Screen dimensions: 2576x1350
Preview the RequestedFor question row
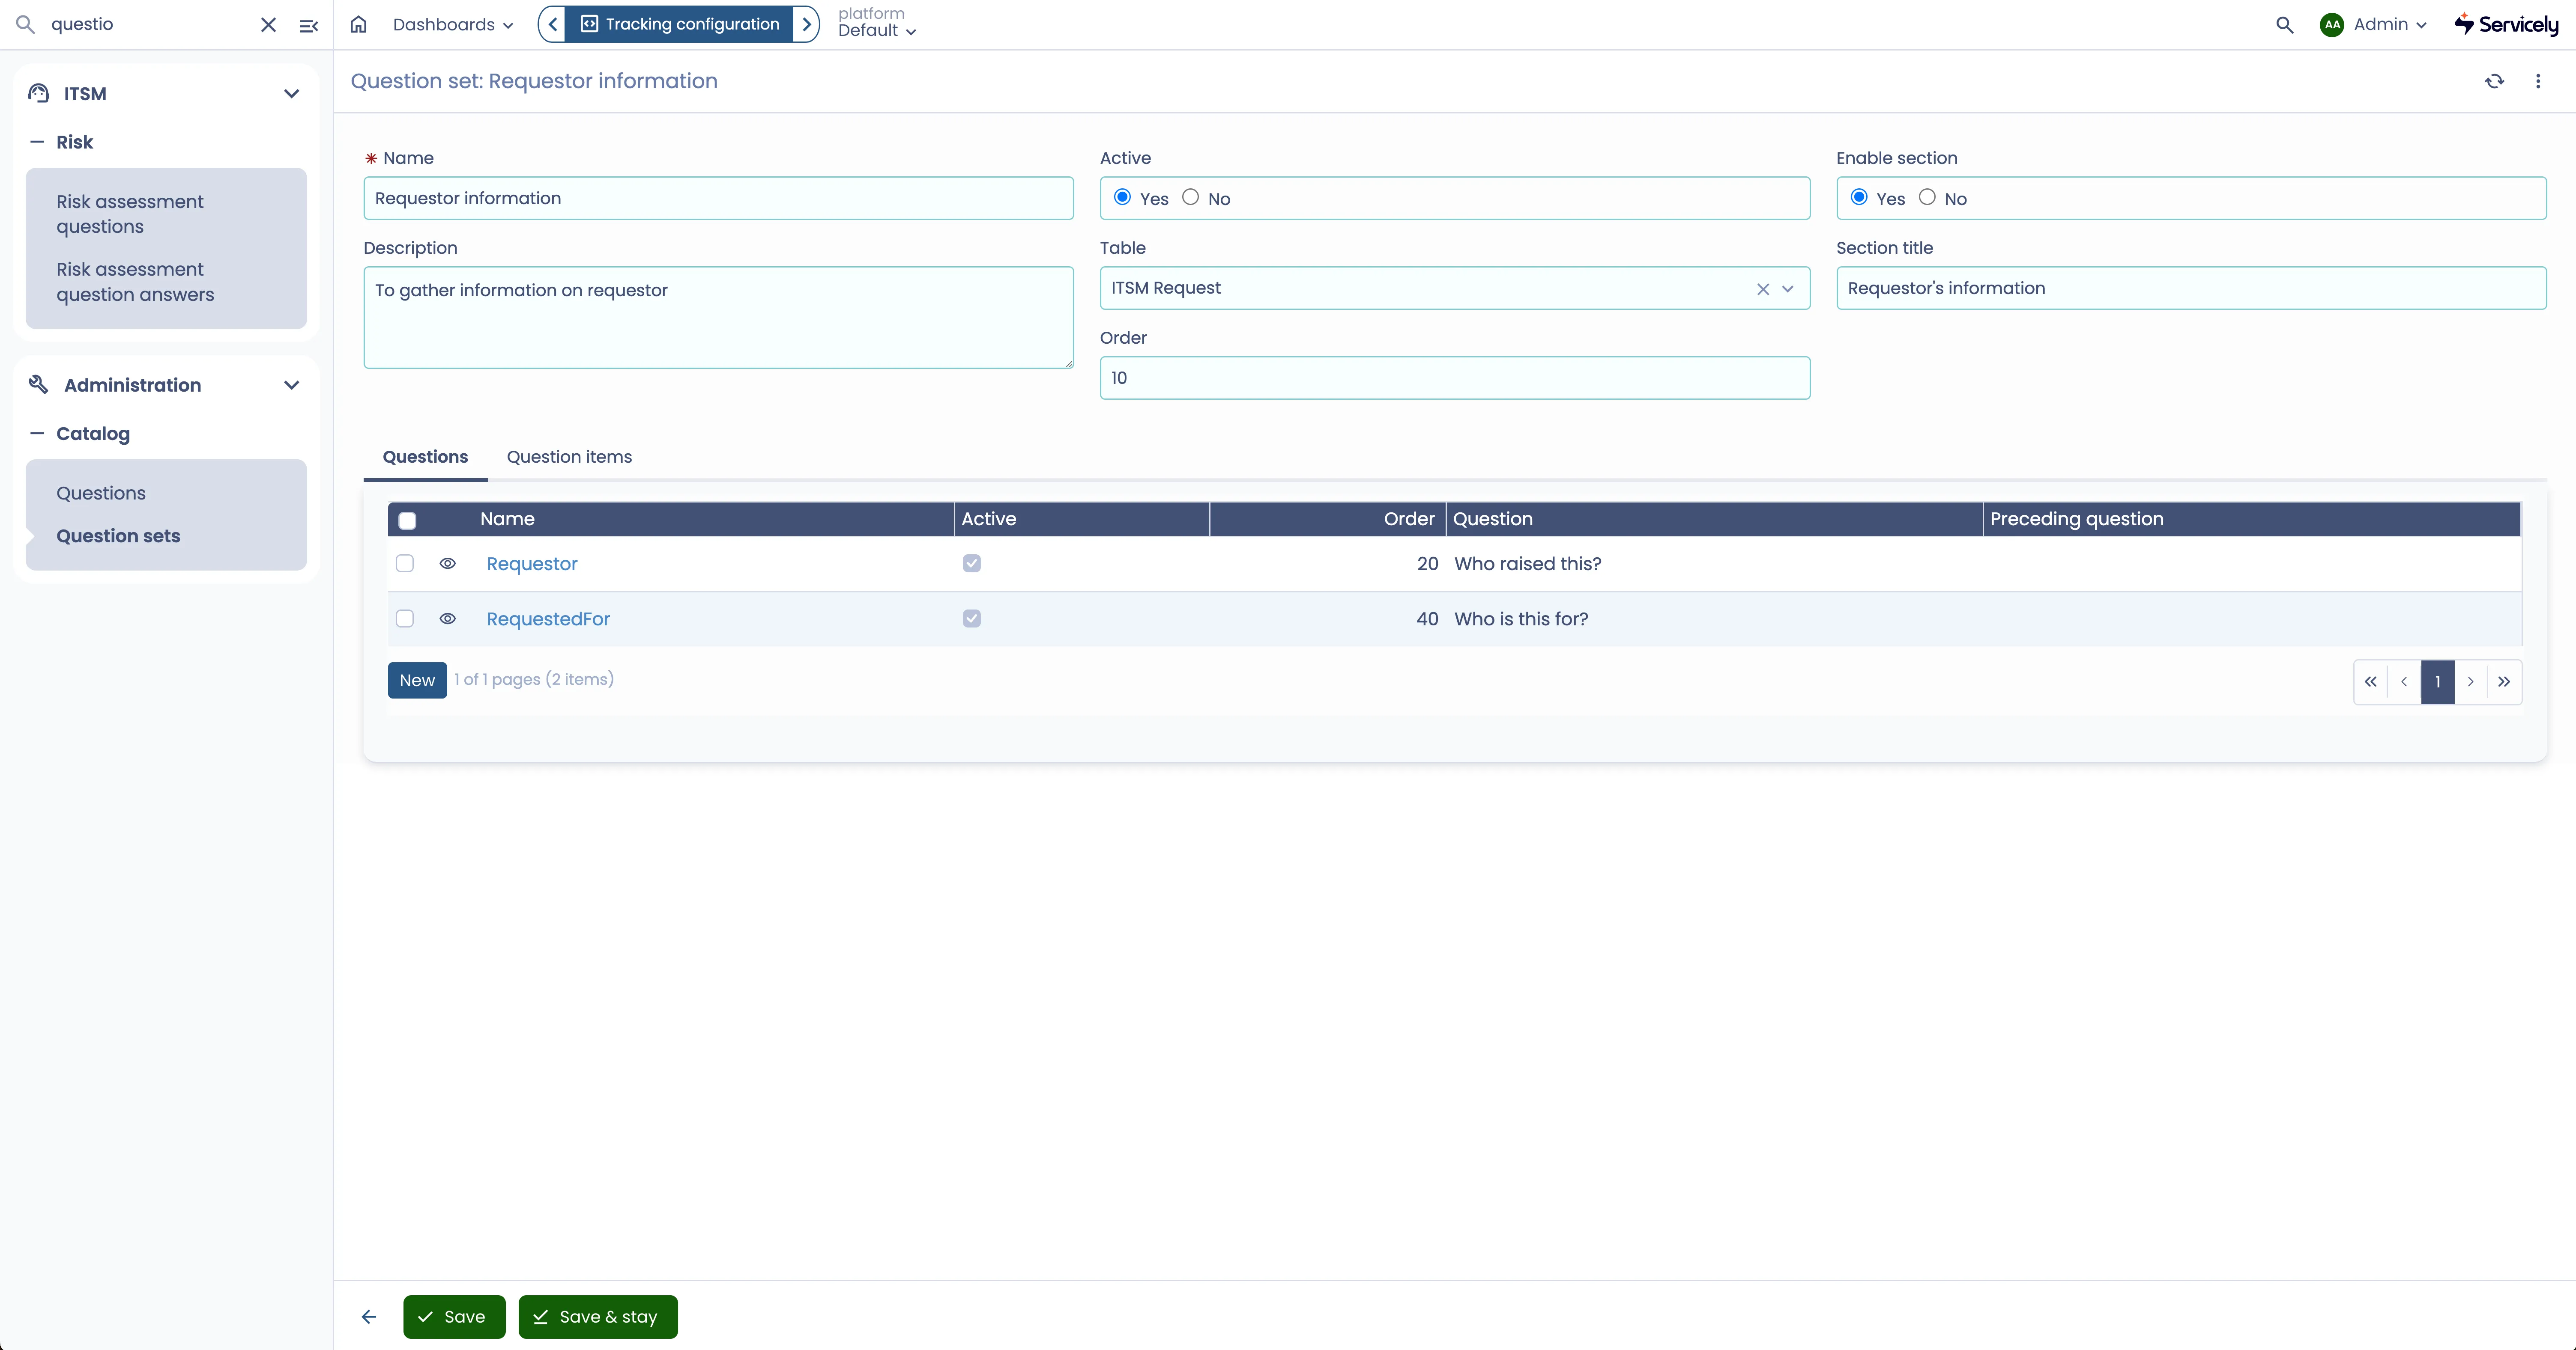tap(448, 619)
